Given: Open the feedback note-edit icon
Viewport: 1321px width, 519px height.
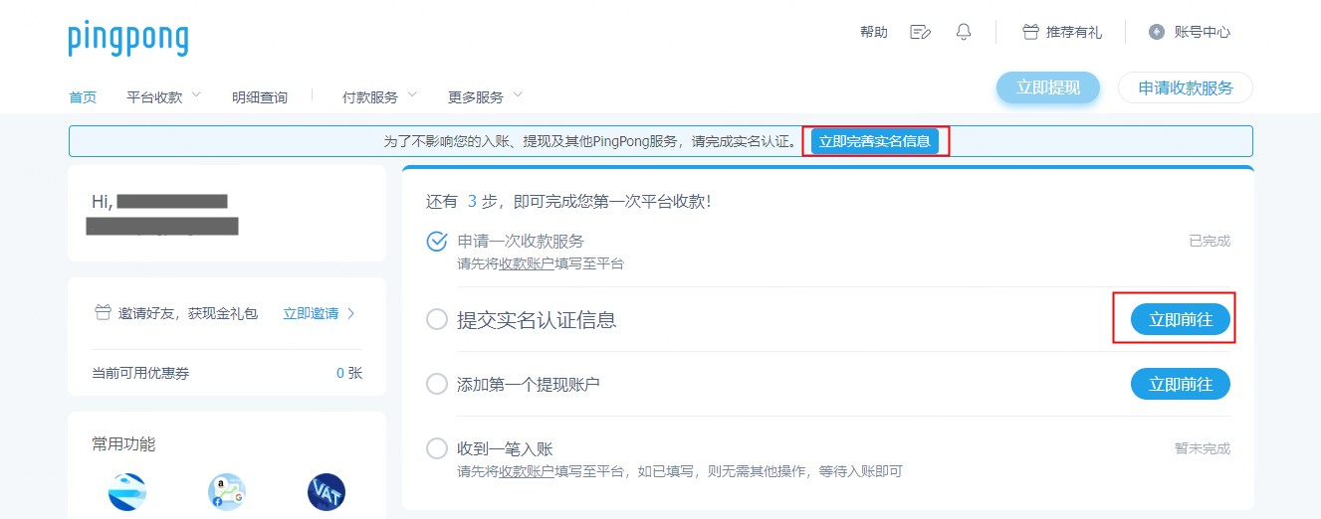Looking at the screenshot, I should (x=920, y=32).
